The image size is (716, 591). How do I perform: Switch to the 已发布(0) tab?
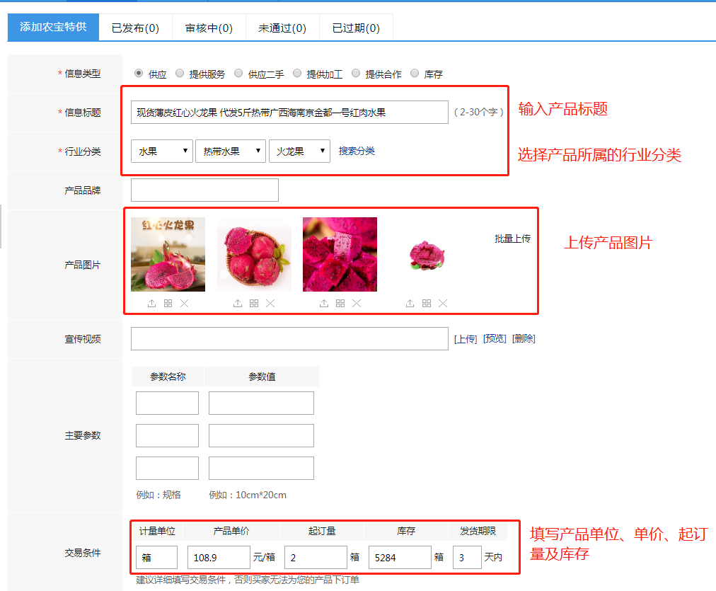coord(135,28)
